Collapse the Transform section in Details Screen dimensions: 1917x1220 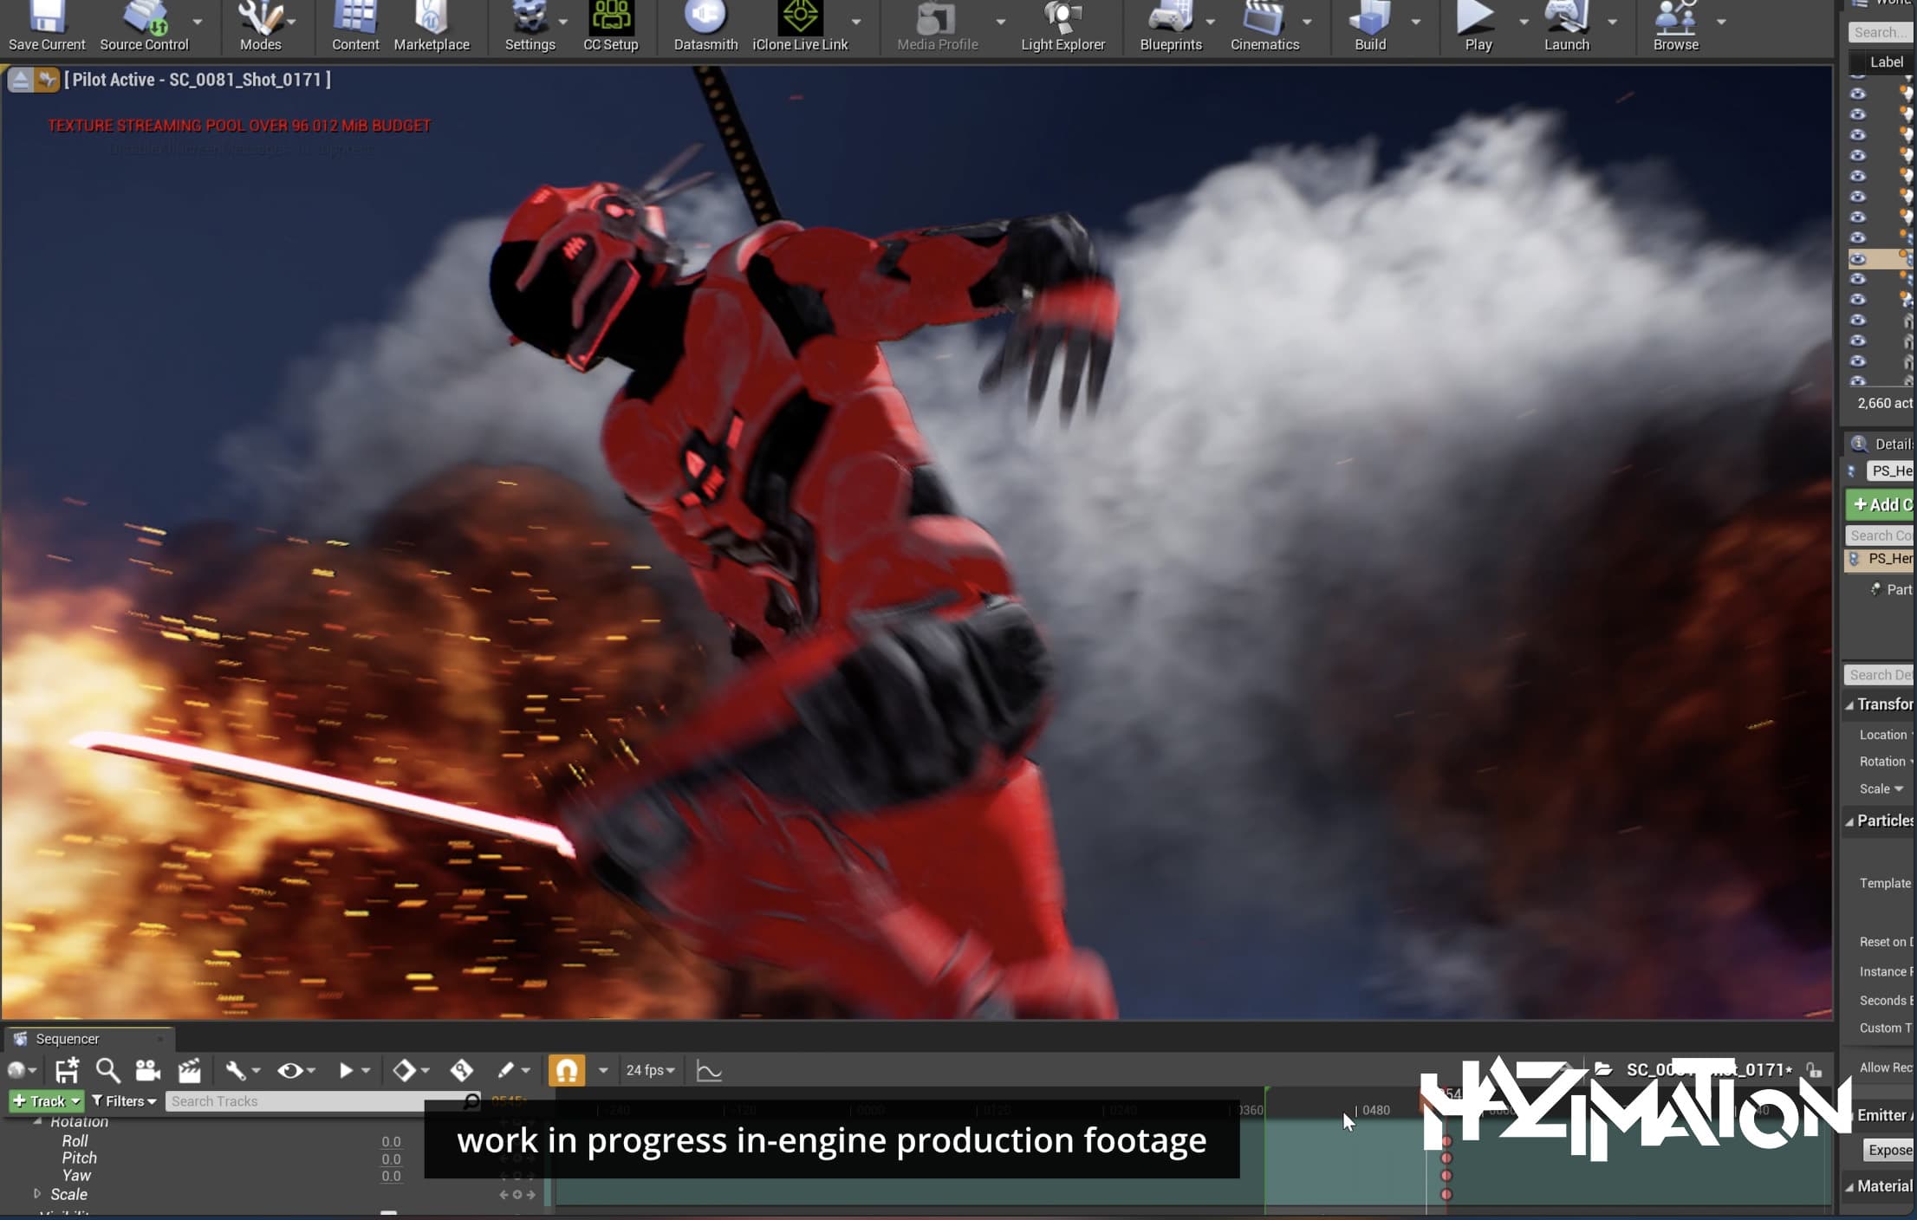coord(1849,704)
